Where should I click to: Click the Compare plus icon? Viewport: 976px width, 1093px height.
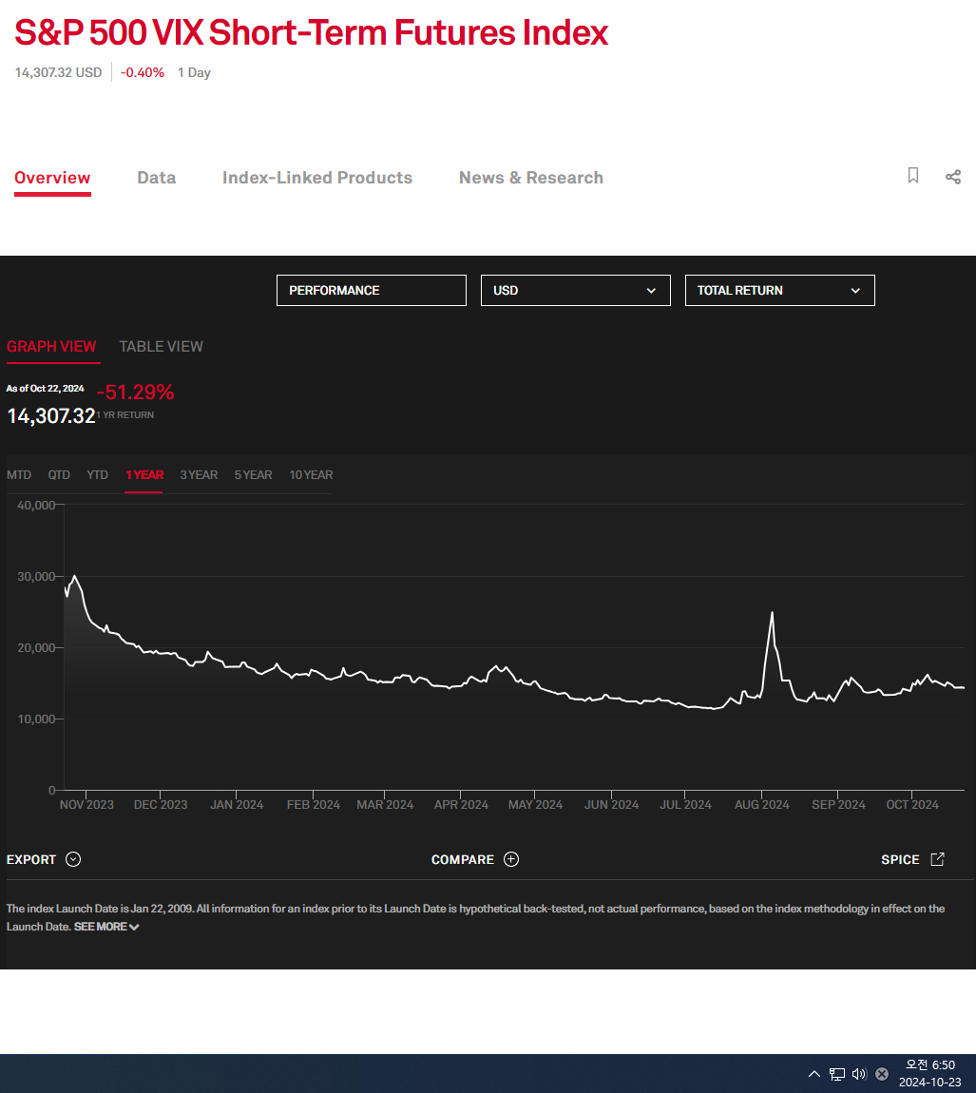[x=511, y=859]
